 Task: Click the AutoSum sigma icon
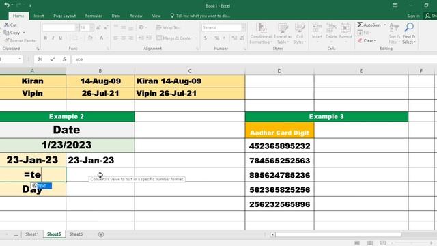pos(360,25)
